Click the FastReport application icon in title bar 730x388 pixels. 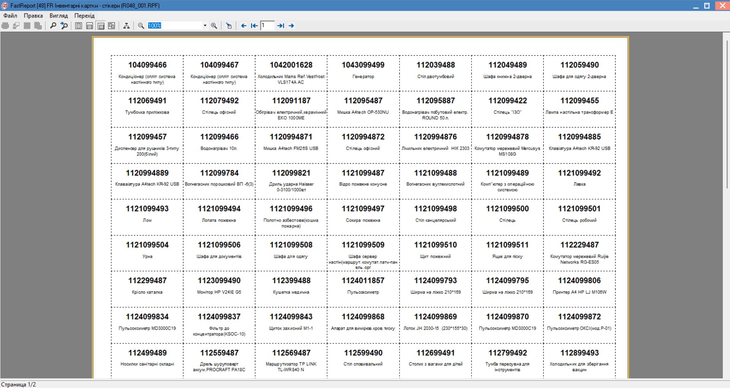5,5
